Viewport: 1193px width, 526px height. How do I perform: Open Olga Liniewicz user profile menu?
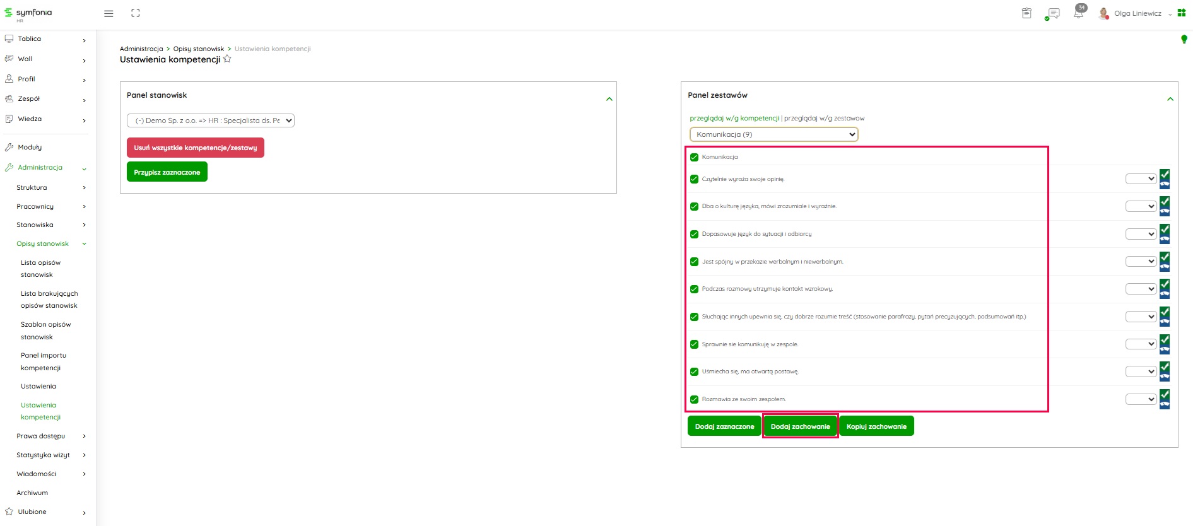tap(1137, 13)
